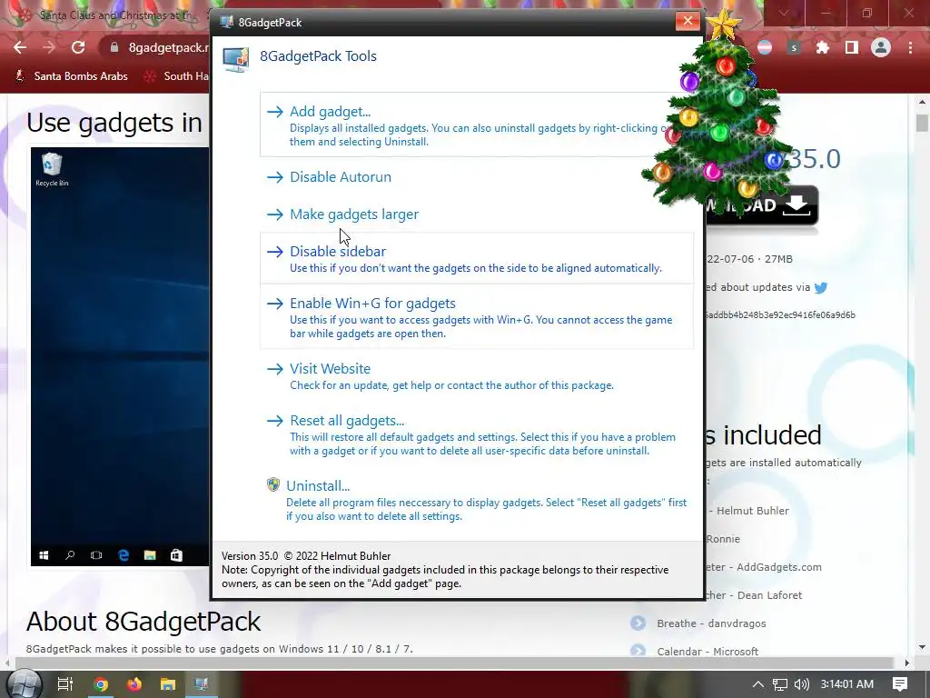The image size is (930, 698).
Task: Click the 8GadgetPack taskbar icon
Action: click(x=201, y=684)
